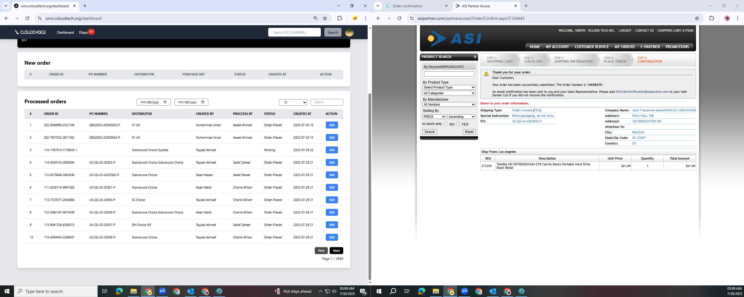Open PRICE sorting dropdown
Viewport: 744px width, 297px height.
click(434, 117)
